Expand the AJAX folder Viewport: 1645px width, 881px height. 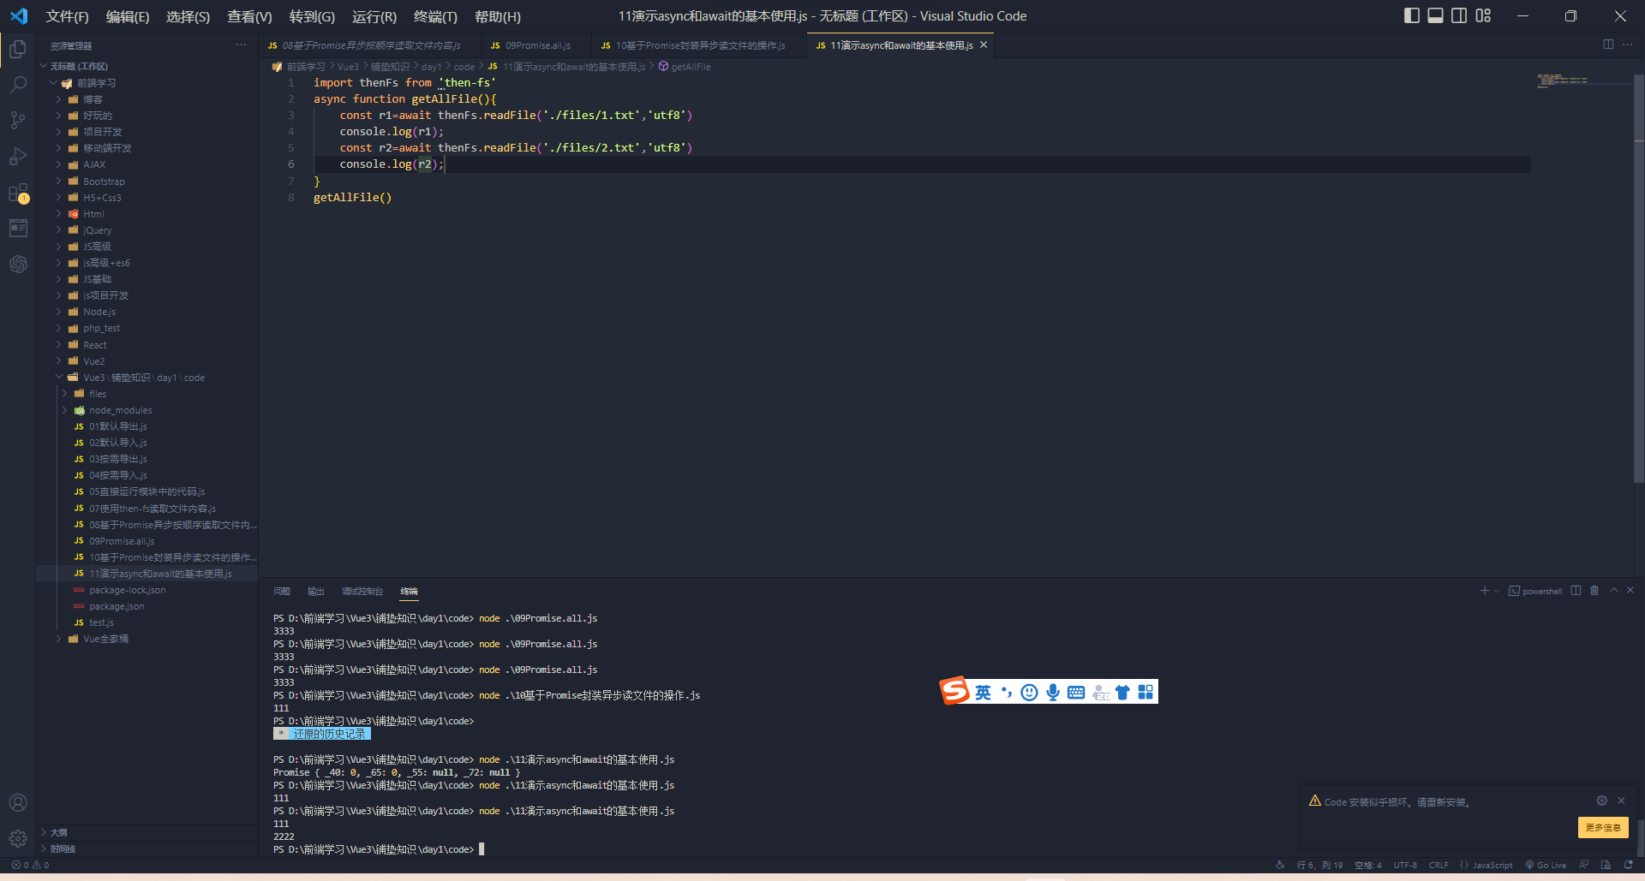pos(93,164)
